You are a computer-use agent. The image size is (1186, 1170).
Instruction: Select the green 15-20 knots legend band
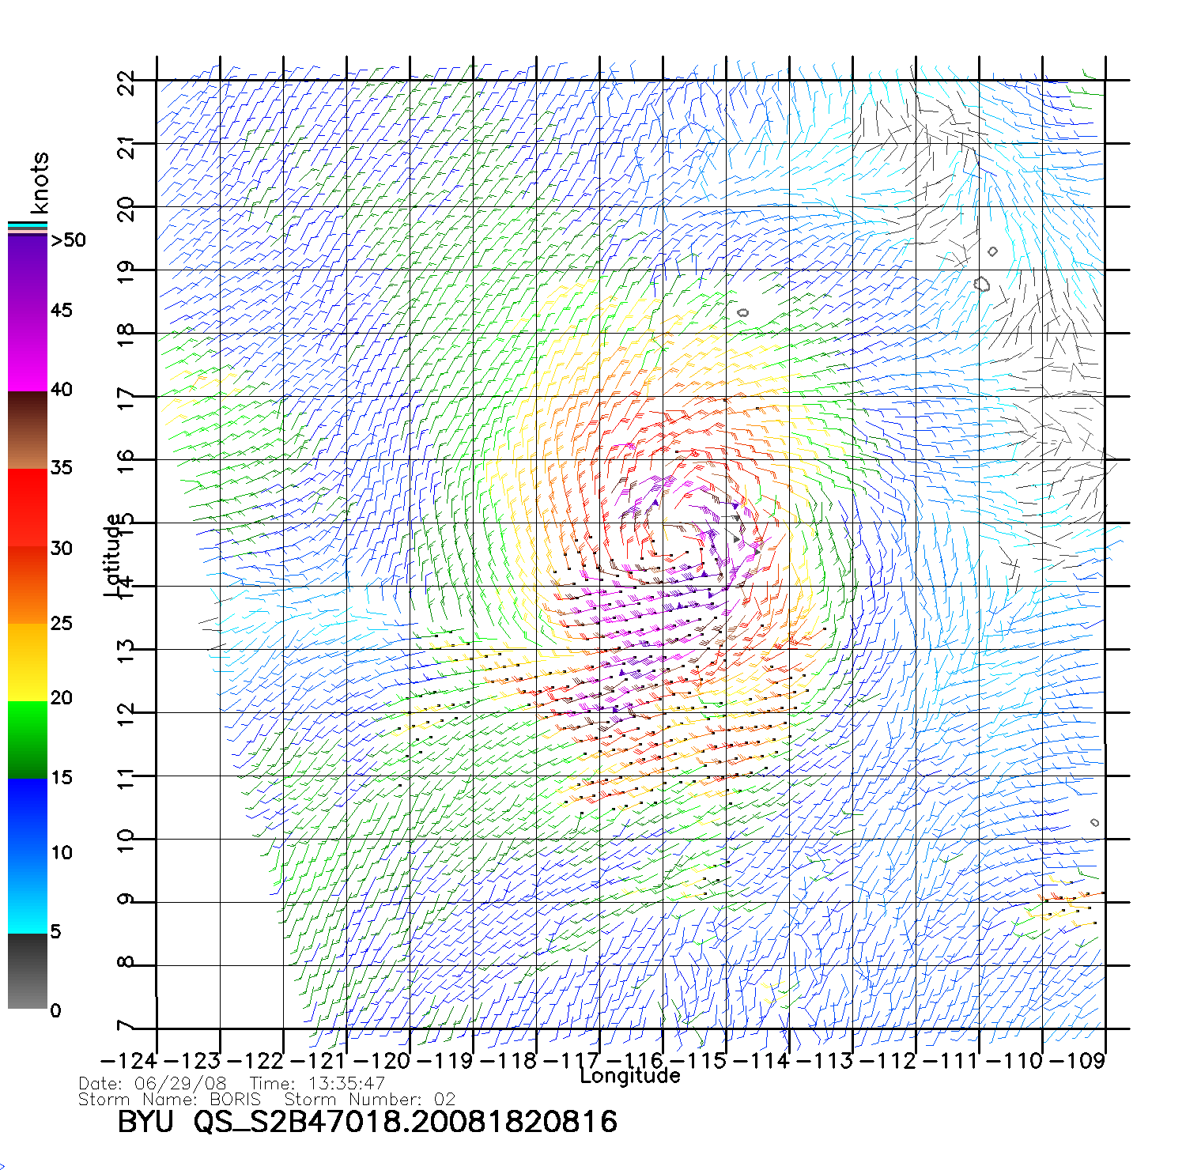click(28, 739)
